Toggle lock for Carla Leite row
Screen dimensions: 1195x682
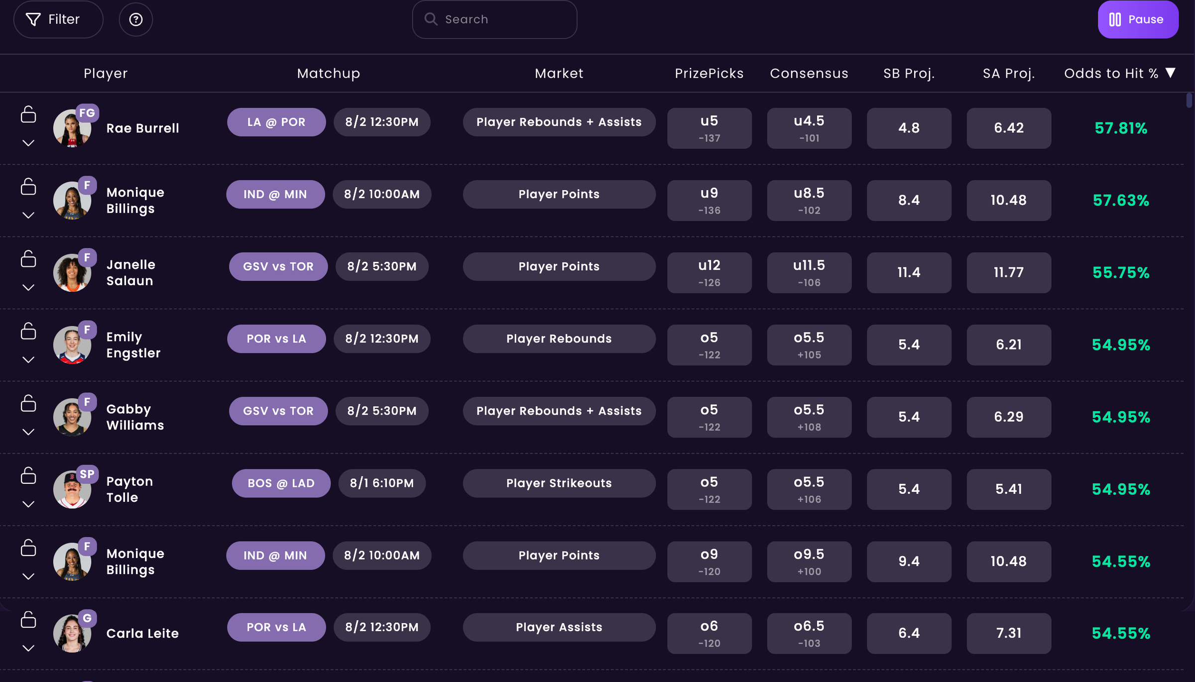point(28,619)
